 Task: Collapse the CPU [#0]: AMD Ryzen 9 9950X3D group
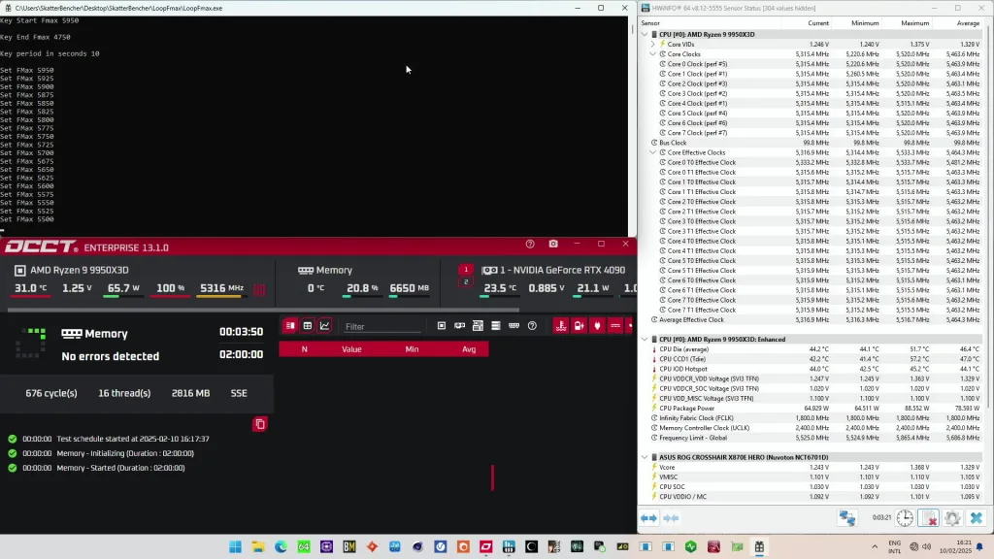click(x=645, y=34)
